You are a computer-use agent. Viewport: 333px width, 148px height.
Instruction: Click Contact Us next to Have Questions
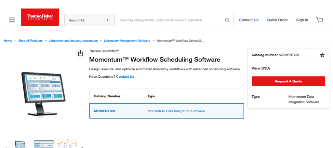[x=125, y=76]
